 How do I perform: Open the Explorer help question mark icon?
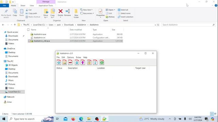[216, 5]
